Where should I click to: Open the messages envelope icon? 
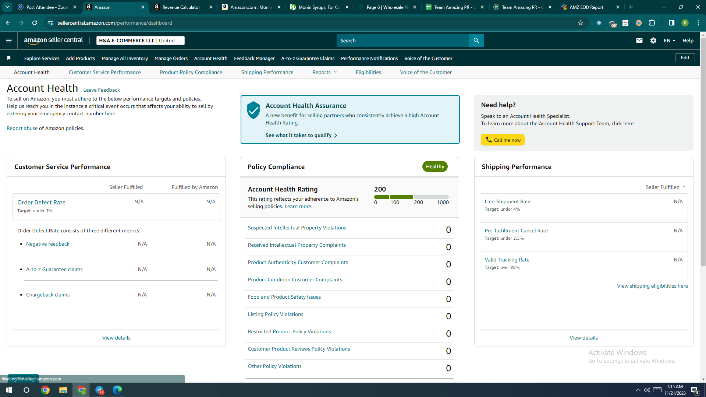click(x=639, y=41)
